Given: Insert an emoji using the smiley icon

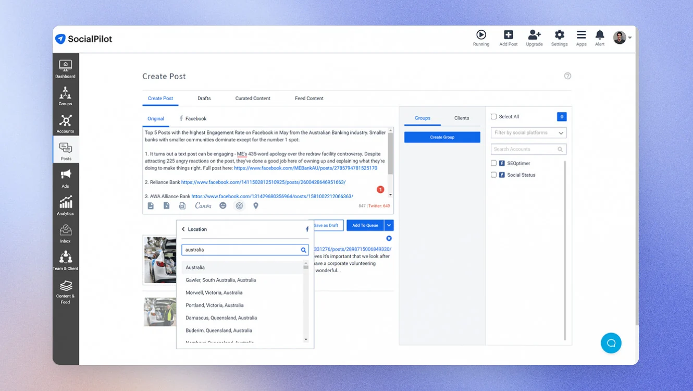Looking at the screenshot, I should pyautogui.click(x=223, y=206).
